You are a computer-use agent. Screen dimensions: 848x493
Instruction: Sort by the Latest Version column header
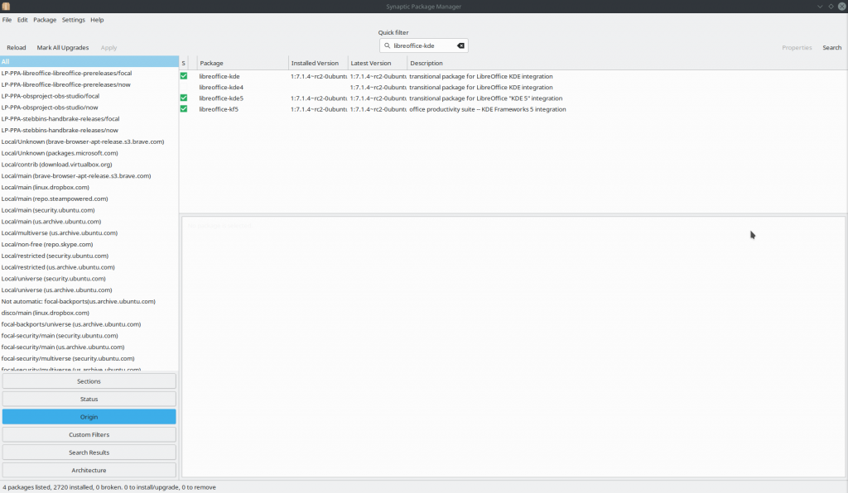[x=378, y=63]
